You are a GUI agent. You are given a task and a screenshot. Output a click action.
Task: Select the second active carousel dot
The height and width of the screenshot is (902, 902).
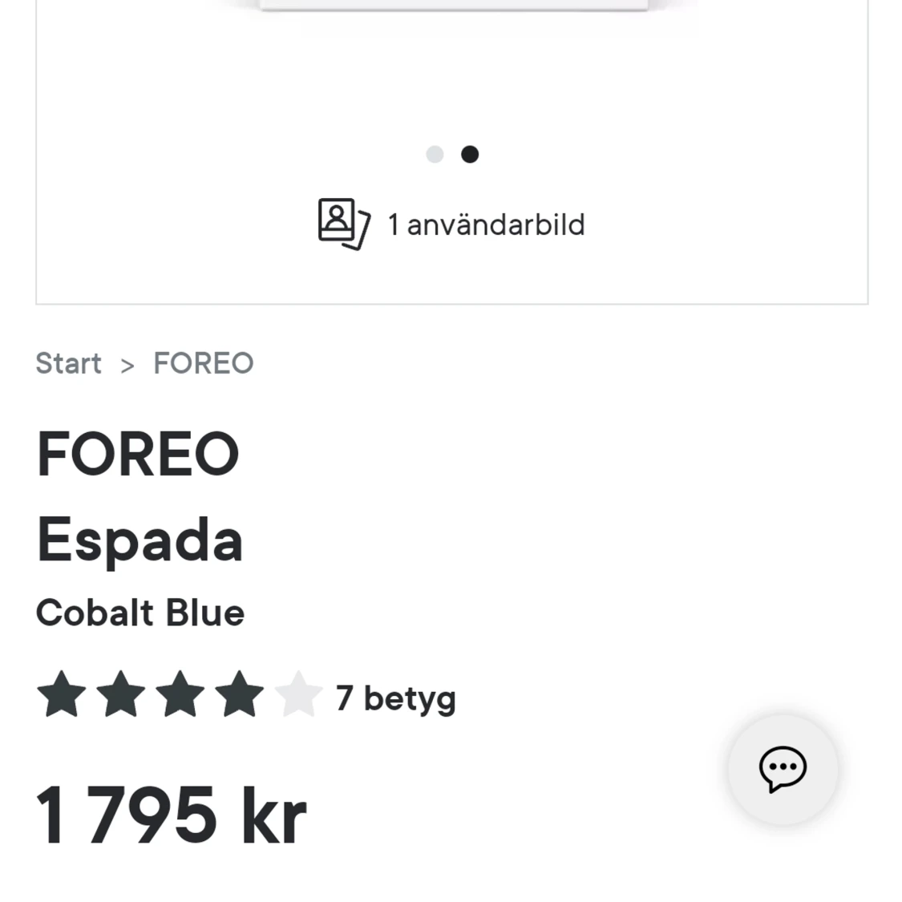point(470,154)
